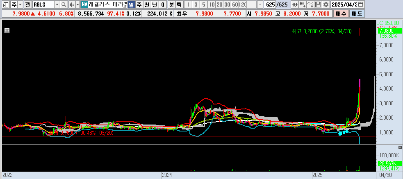Click the grid table icon on chart
This screenshot has width=403, height=179.
[x=7, y=31]
